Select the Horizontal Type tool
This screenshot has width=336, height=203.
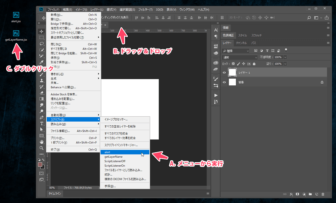(x=42, y=123)
